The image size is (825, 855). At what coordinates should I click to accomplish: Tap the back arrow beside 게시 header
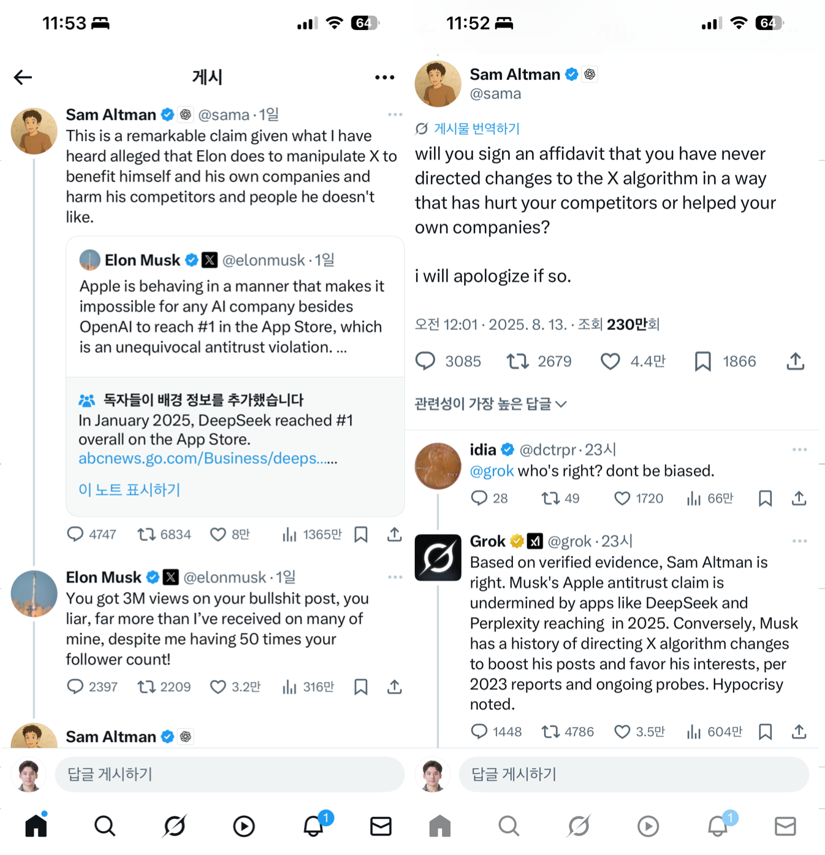coord(23,77)
